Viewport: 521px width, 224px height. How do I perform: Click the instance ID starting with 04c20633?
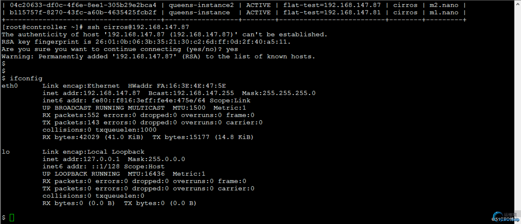(83, 5)
